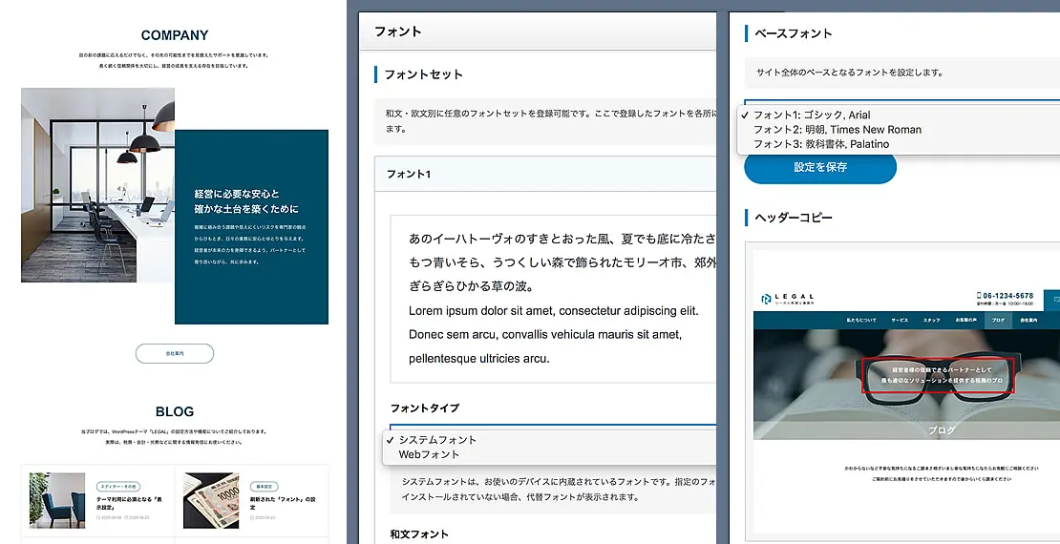Click the BLOG heading
Screen dimensions: 1060x544
175,411
